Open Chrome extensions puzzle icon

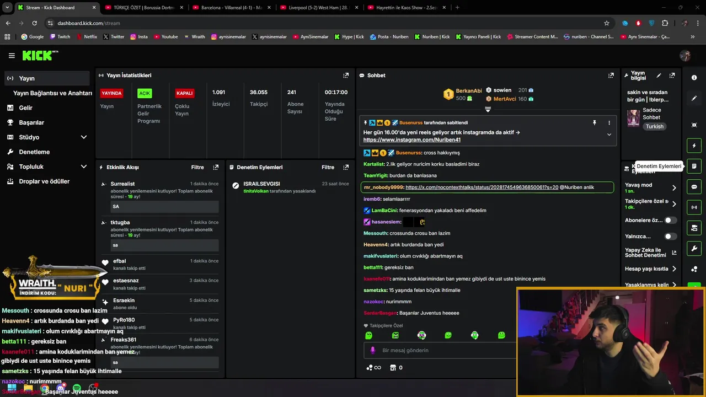(665, 23)
